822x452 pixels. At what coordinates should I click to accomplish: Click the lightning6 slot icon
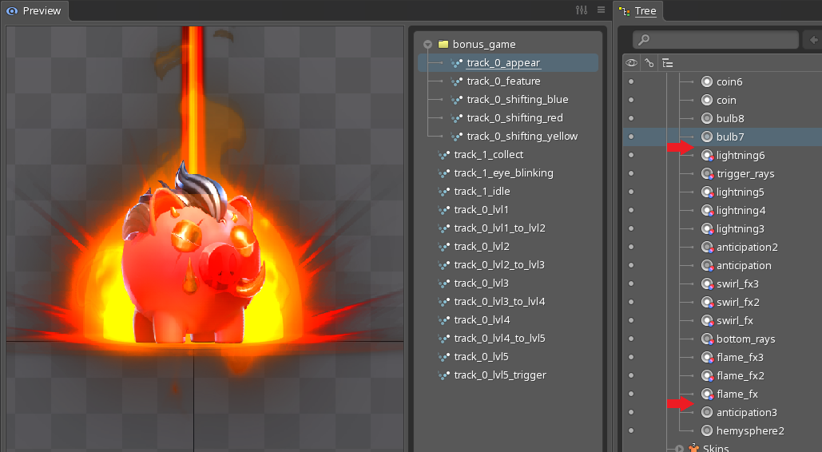(x=707, y=155)
